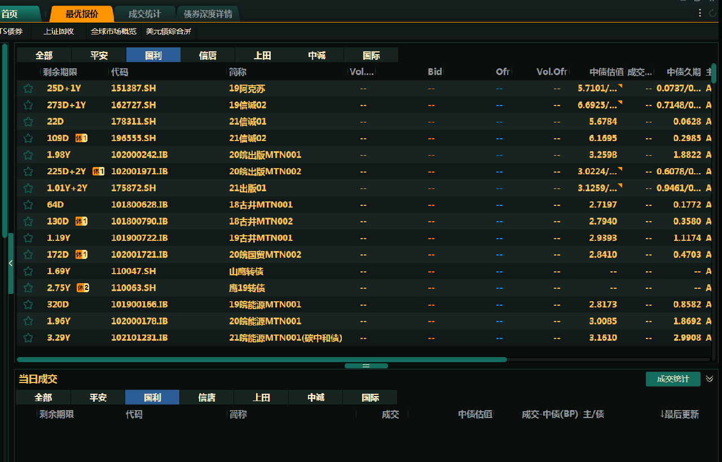Collapse the 当日成交 panel with double chevron
Viewport: 722px width, 462px height.
[x=710, y=379]
